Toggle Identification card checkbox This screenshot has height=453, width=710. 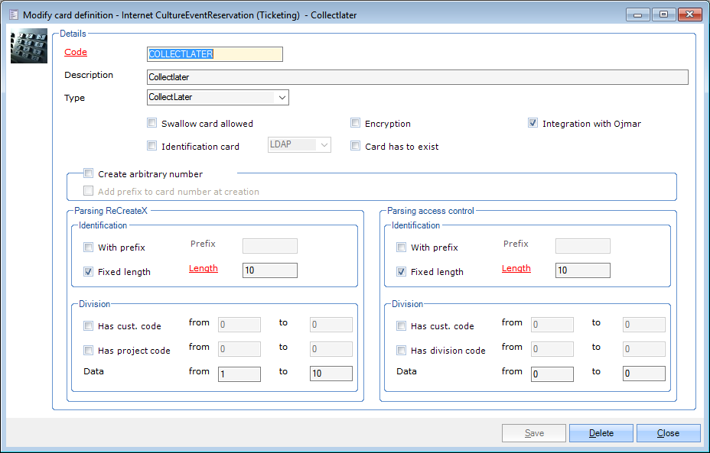point(151,146)
